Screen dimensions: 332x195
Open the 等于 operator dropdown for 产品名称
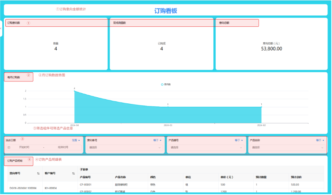pos(320,140)
